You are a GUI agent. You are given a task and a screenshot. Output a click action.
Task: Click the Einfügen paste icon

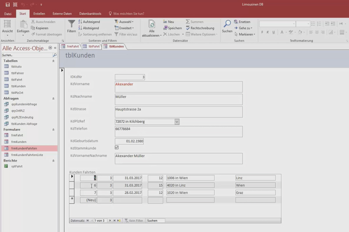tap(23, 25)
